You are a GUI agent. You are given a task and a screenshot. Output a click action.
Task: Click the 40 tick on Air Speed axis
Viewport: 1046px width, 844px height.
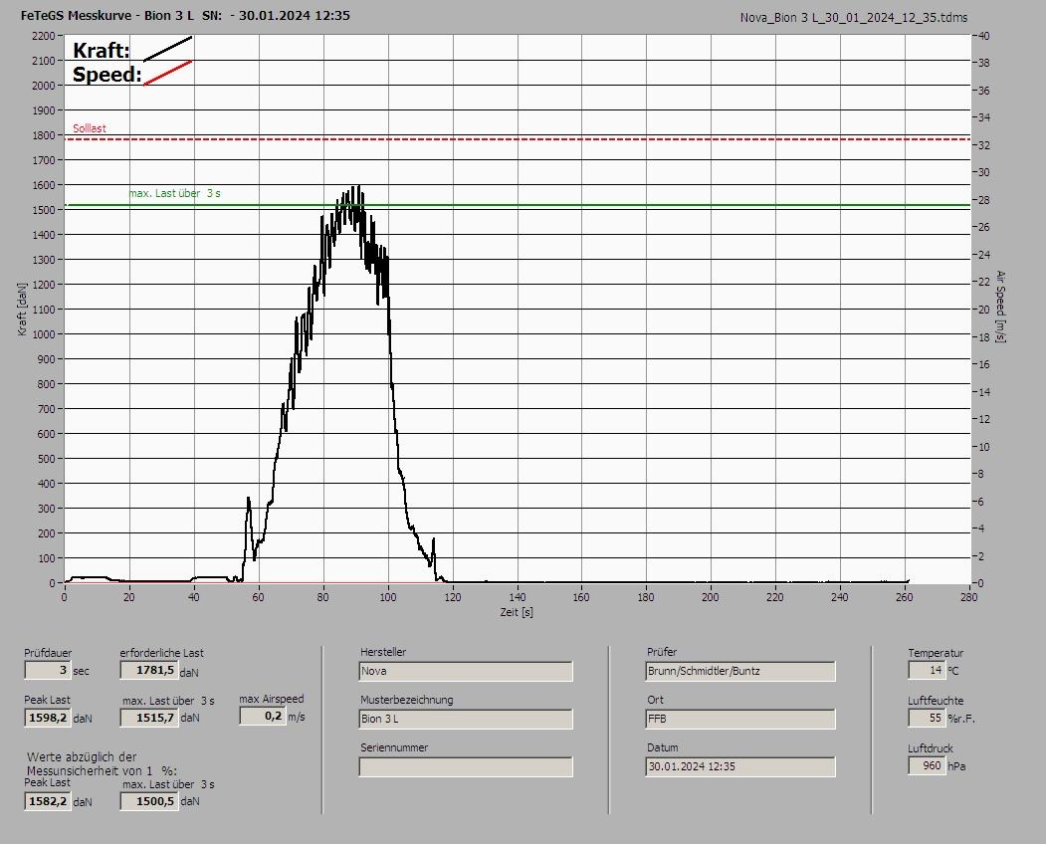click(x=984, y=36)
